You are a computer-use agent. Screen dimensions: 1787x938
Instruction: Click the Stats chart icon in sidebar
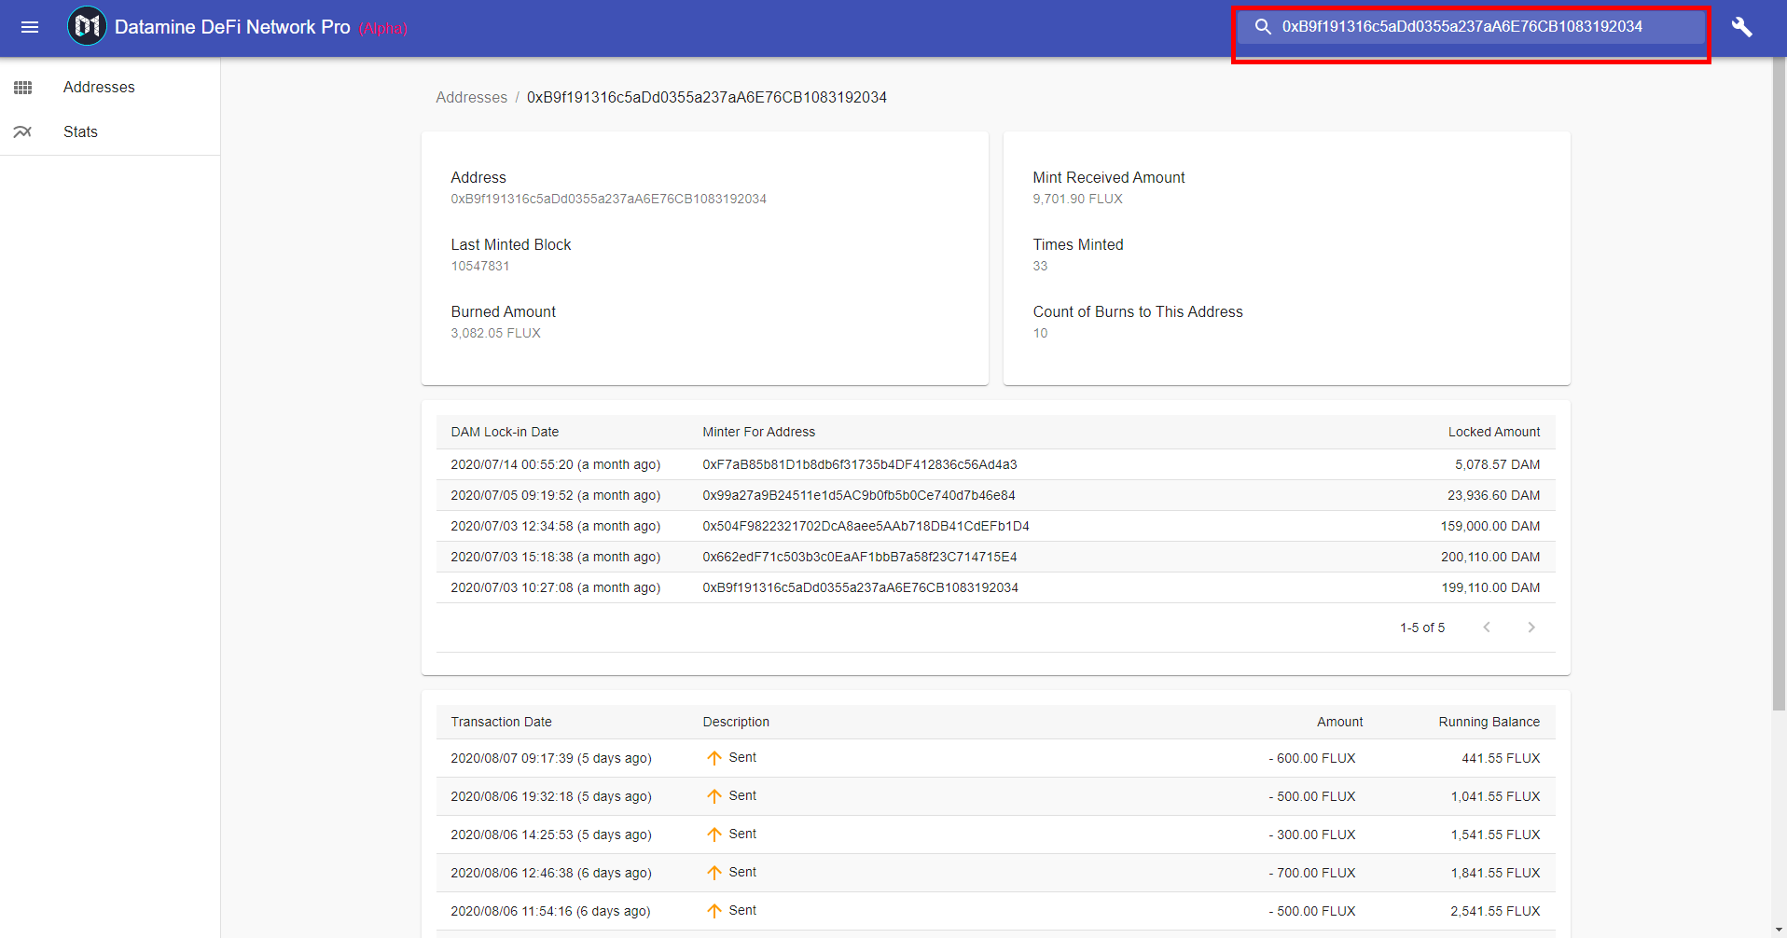23,132
